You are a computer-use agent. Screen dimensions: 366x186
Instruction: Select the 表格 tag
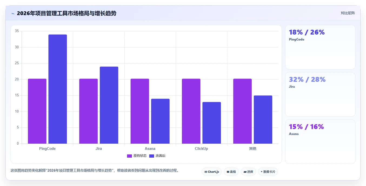click(x=231, y=172)
